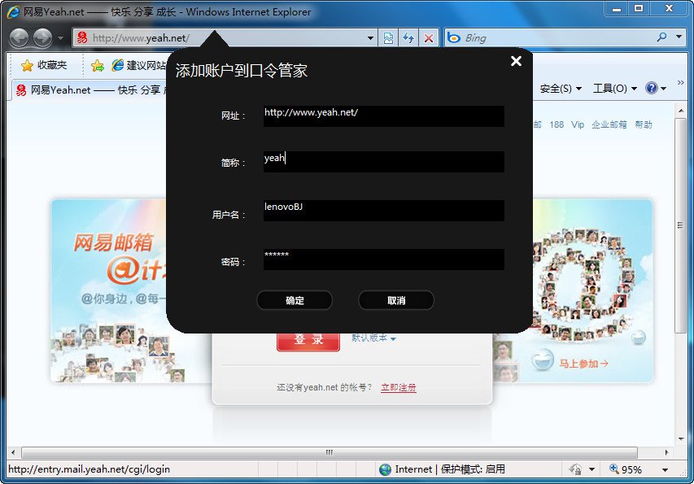This screenshot has height=484, width=694.
Task: Open the 工具(O) tools dropdown
Action: coord(612,88)
